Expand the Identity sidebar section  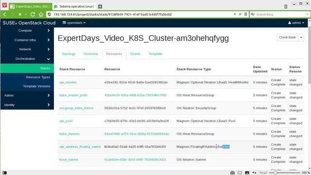coord(27,105)
